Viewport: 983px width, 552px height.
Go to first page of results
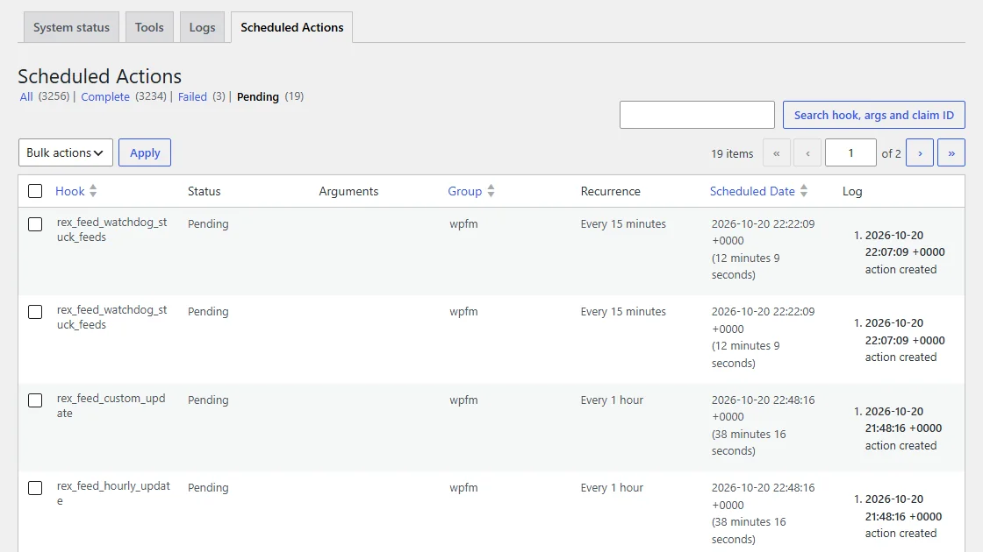(x=777, y=152)
